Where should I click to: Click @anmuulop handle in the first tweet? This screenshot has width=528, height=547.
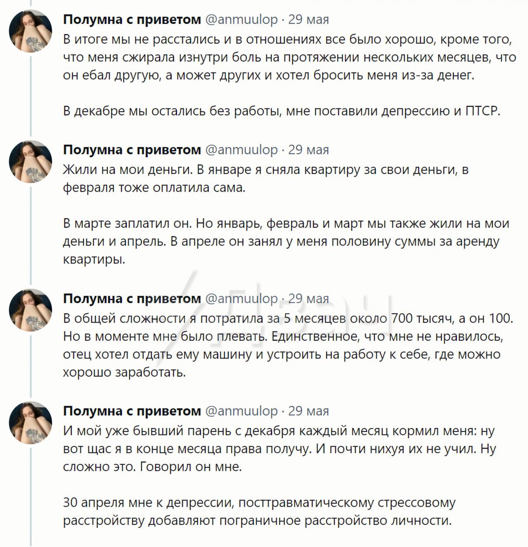tap(241, 19)
